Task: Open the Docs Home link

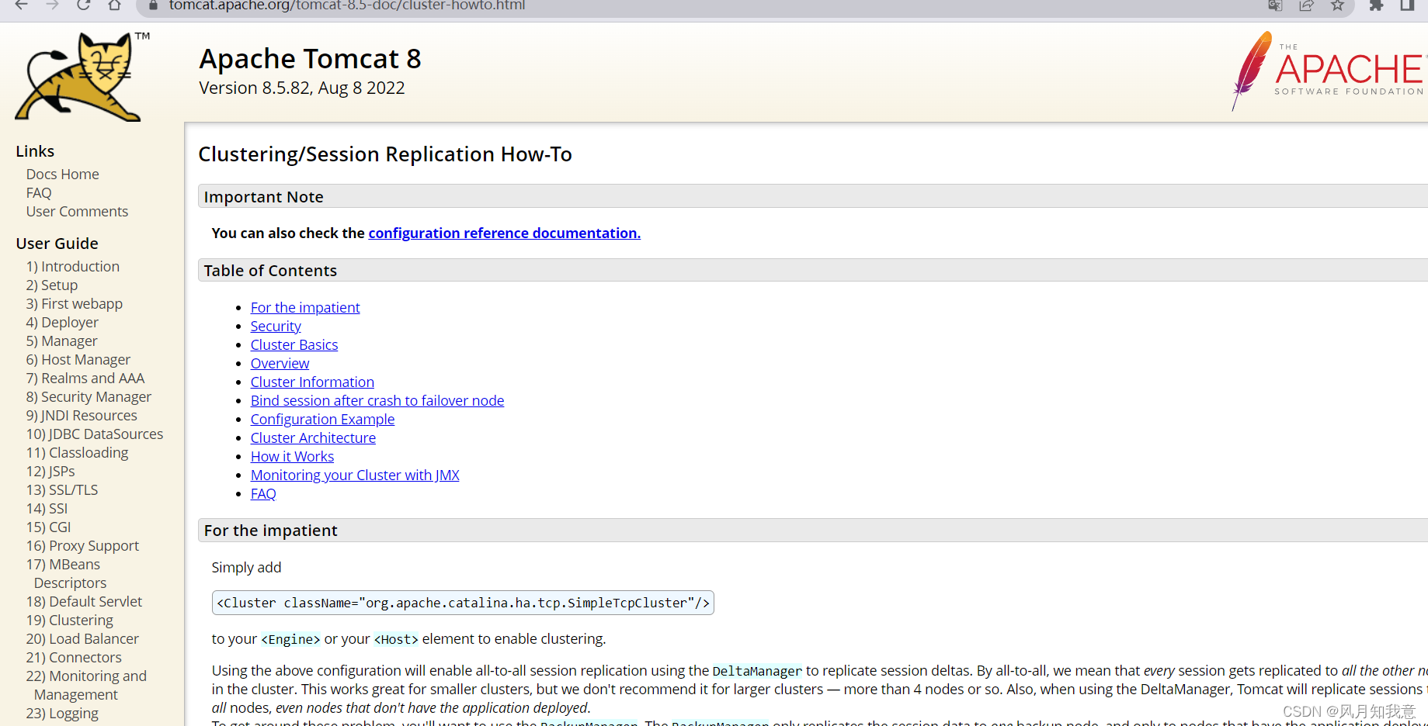Action: pyautogui.click(x=63, y=175)
